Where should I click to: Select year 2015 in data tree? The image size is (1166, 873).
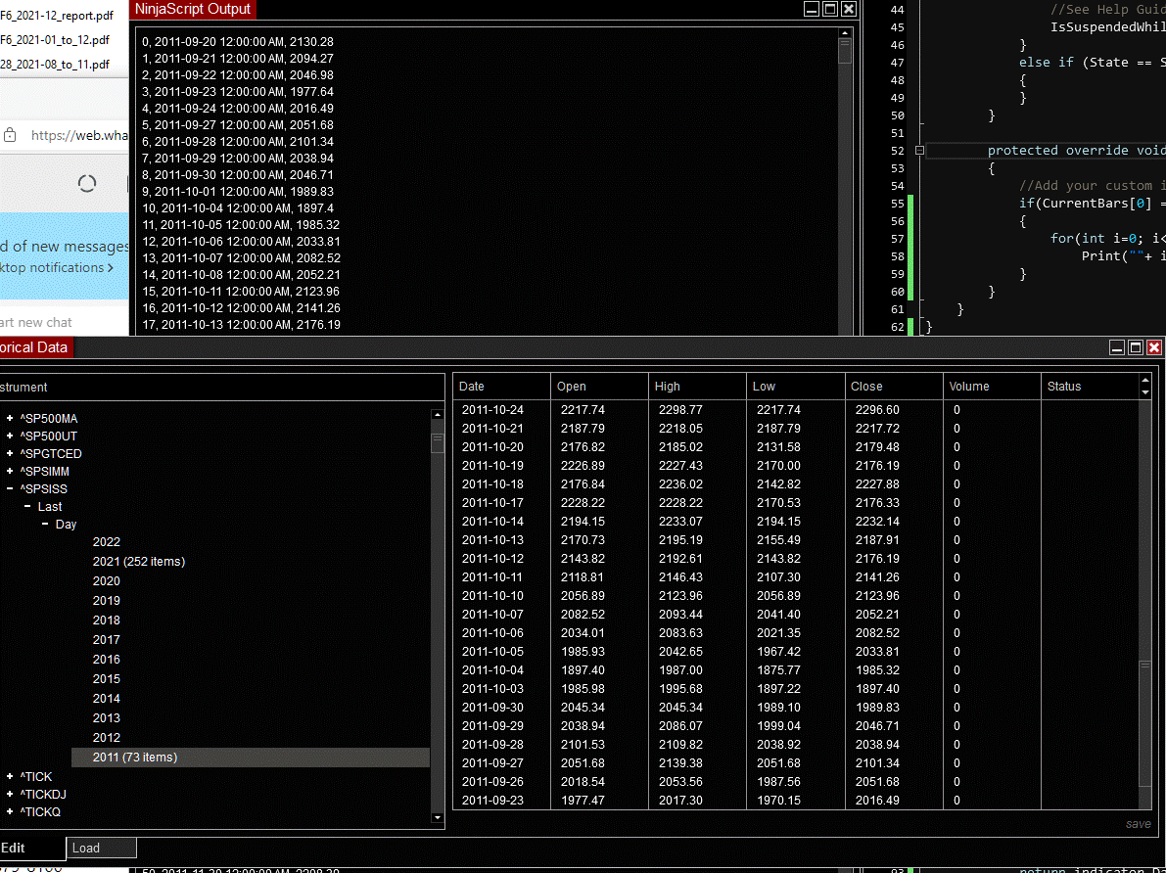tap(107, 679)
